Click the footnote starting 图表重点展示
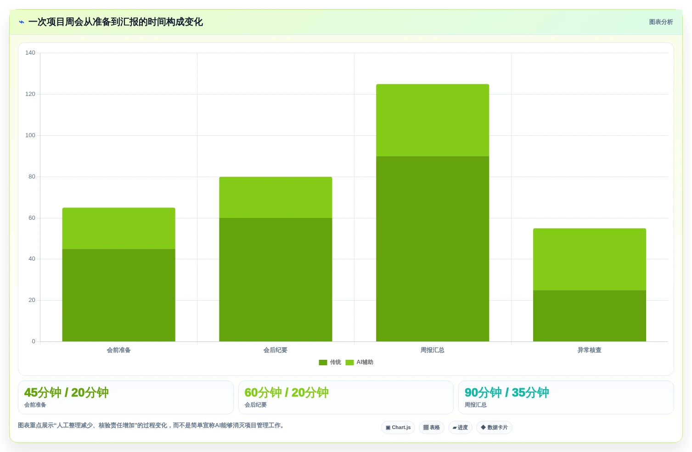 point(152,425)
